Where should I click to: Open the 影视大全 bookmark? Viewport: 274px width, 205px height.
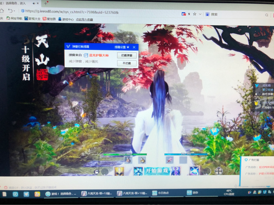click(x=32, y=18)
